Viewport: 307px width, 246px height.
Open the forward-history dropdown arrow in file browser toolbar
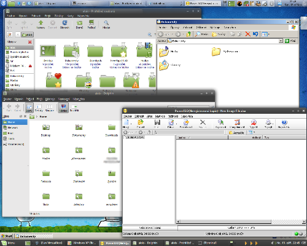pyautogui.click(x=31, y=24)
